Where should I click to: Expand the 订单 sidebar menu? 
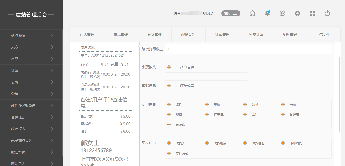pos(32,71)
